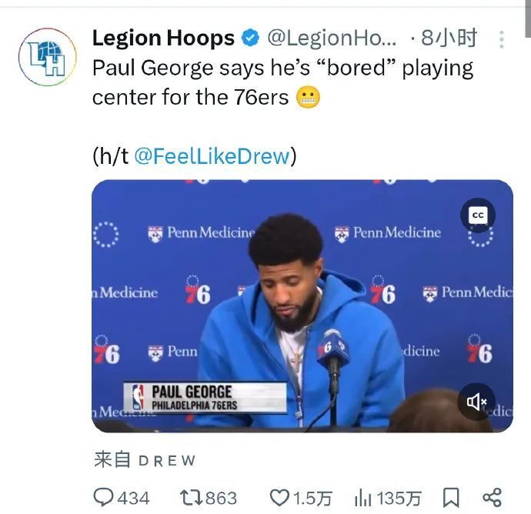The width and height of the screenshot is (531, 514).
Task: Open the @FeelLikeDrew mention link
Action: [x=212, y=156]
